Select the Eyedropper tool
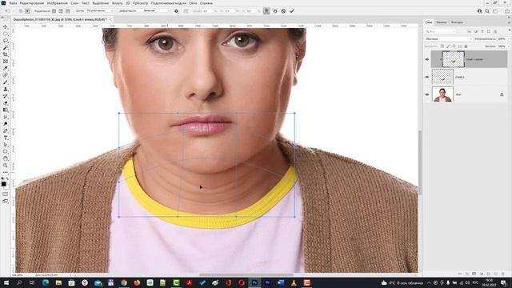The width and height of the screenshot is (512, 288). click(6, 68)
